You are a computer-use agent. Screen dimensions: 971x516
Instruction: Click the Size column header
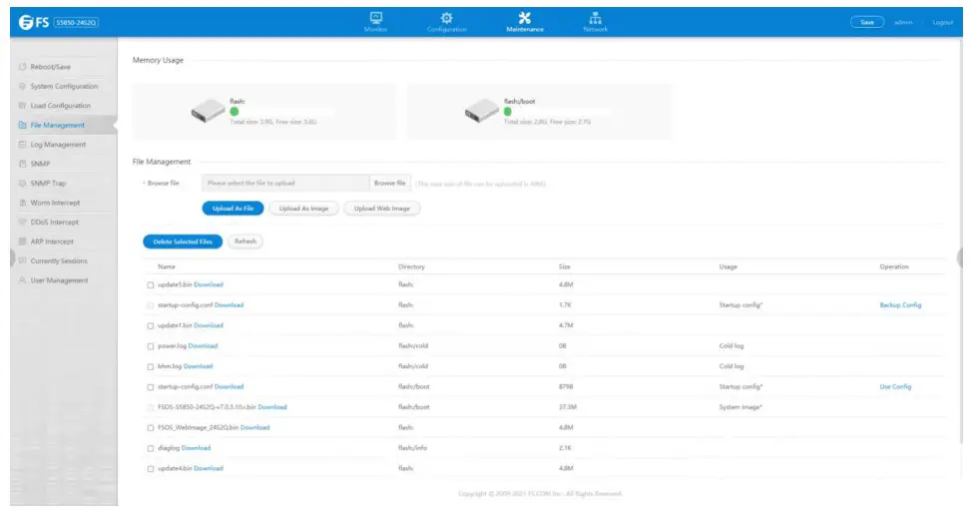(x=564, y=266)
